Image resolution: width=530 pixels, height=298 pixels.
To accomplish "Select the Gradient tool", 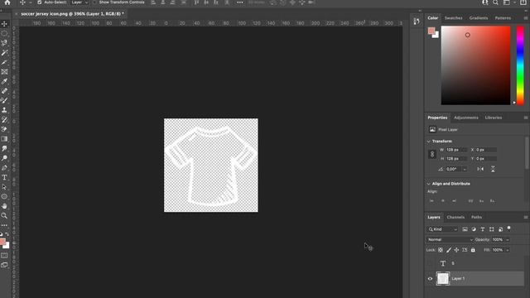I will pos(4,139).
